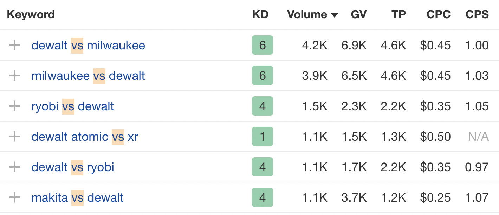Click the TP column header
499x215 pixels.
tap(399, 14)
